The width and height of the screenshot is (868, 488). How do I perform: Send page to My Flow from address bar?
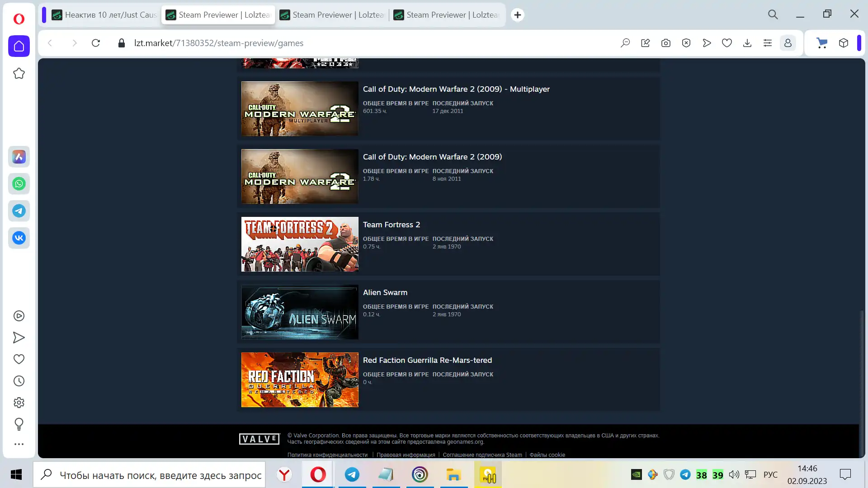click(707, 43)
